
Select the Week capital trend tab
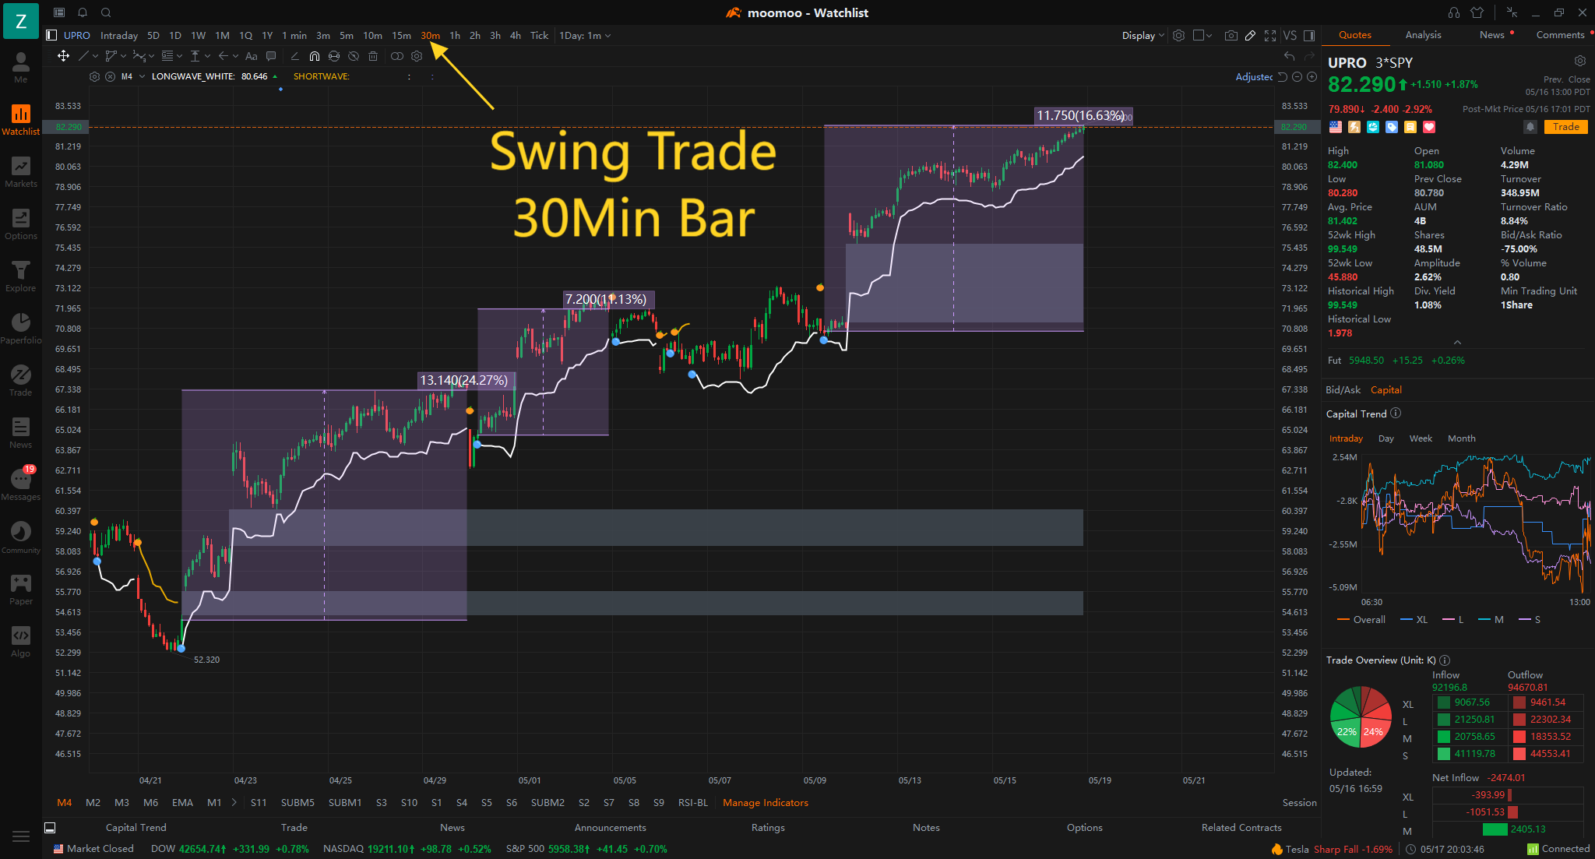point(1421,438)
